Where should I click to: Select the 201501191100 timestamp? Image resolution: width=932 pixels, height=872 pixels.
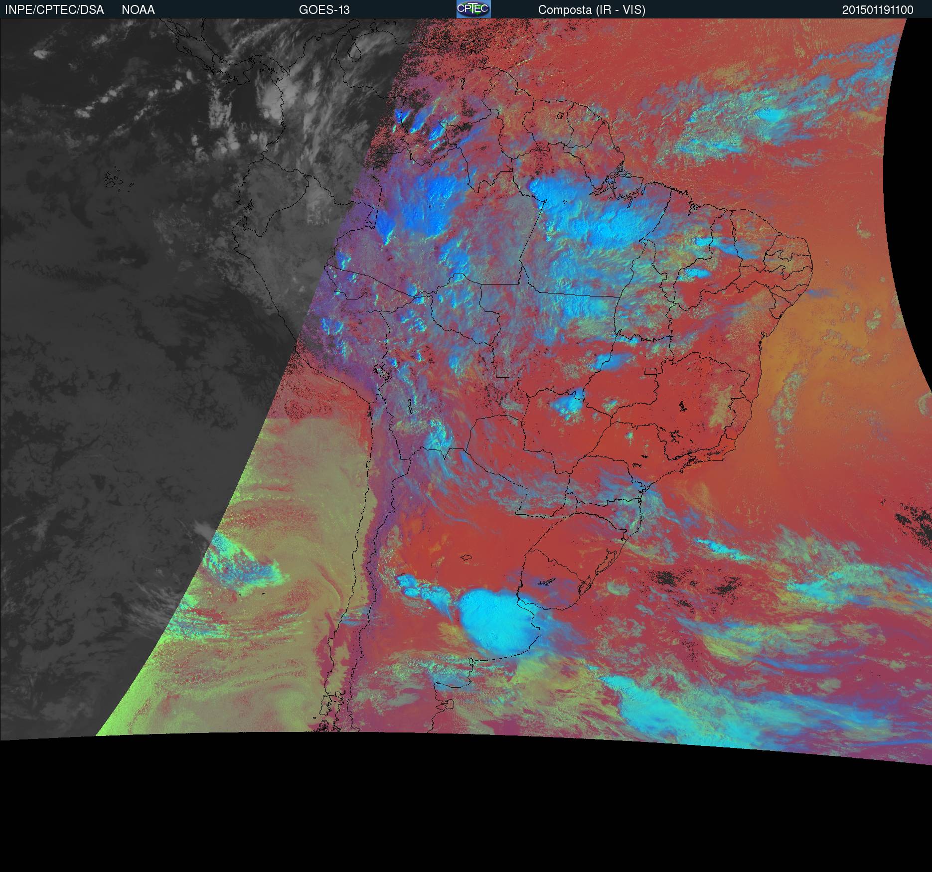tap(878, 10)
